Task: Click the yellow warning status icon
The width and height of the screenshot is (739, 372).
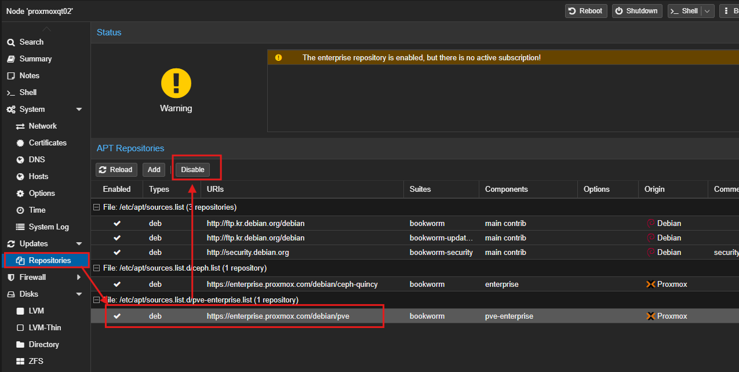Action: tap(176, 83)
